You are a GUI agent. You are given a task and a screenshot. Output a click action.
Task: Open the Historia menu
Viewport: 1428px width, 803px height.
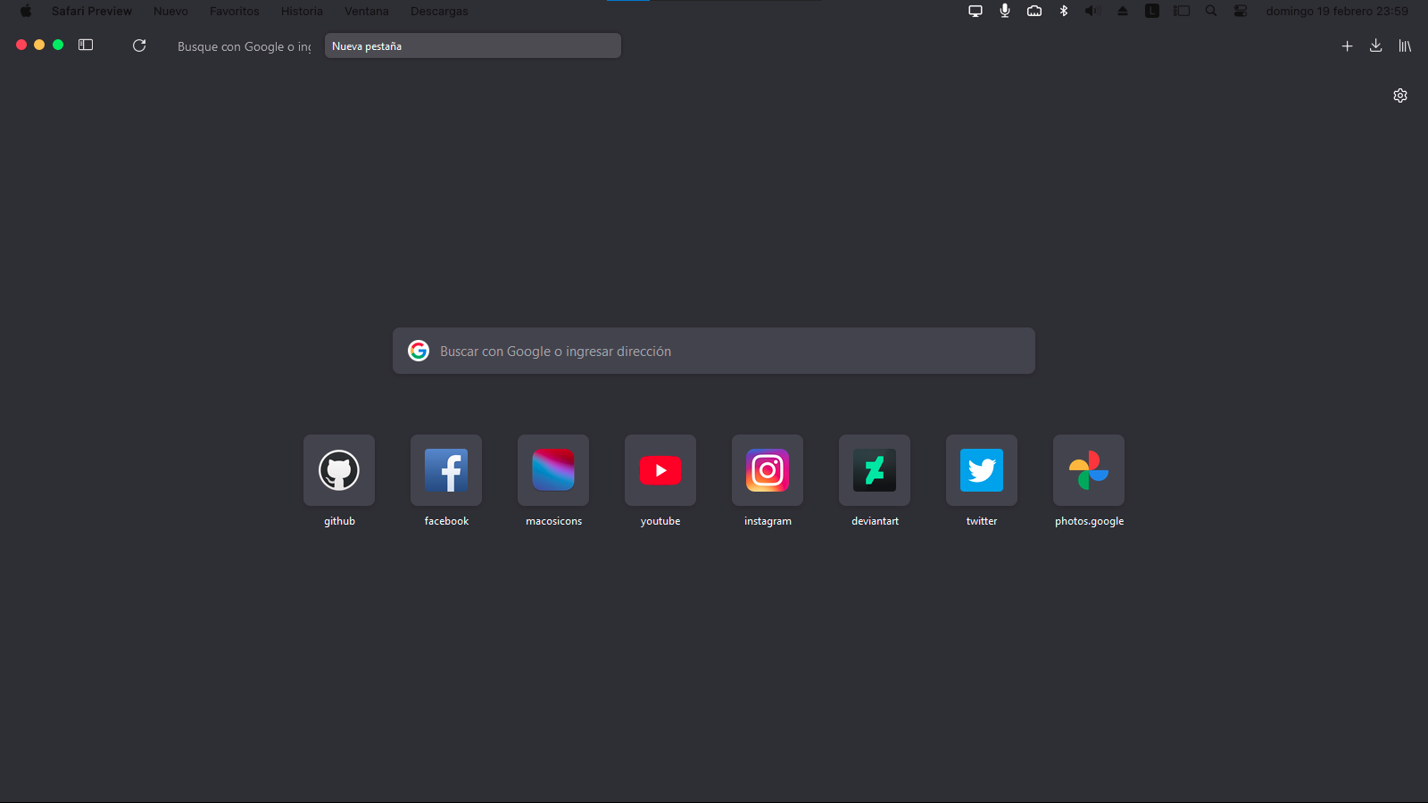coord(302,11)
